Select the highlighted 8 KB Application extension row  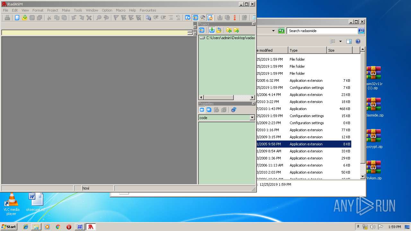pos(303,144)
